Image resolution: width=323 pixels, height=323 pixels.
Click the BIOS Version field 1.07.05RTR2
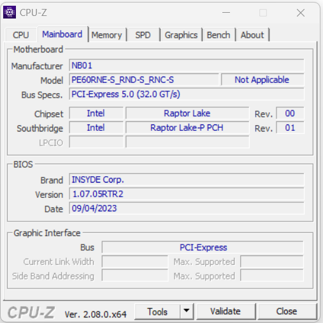coord(187,194)
